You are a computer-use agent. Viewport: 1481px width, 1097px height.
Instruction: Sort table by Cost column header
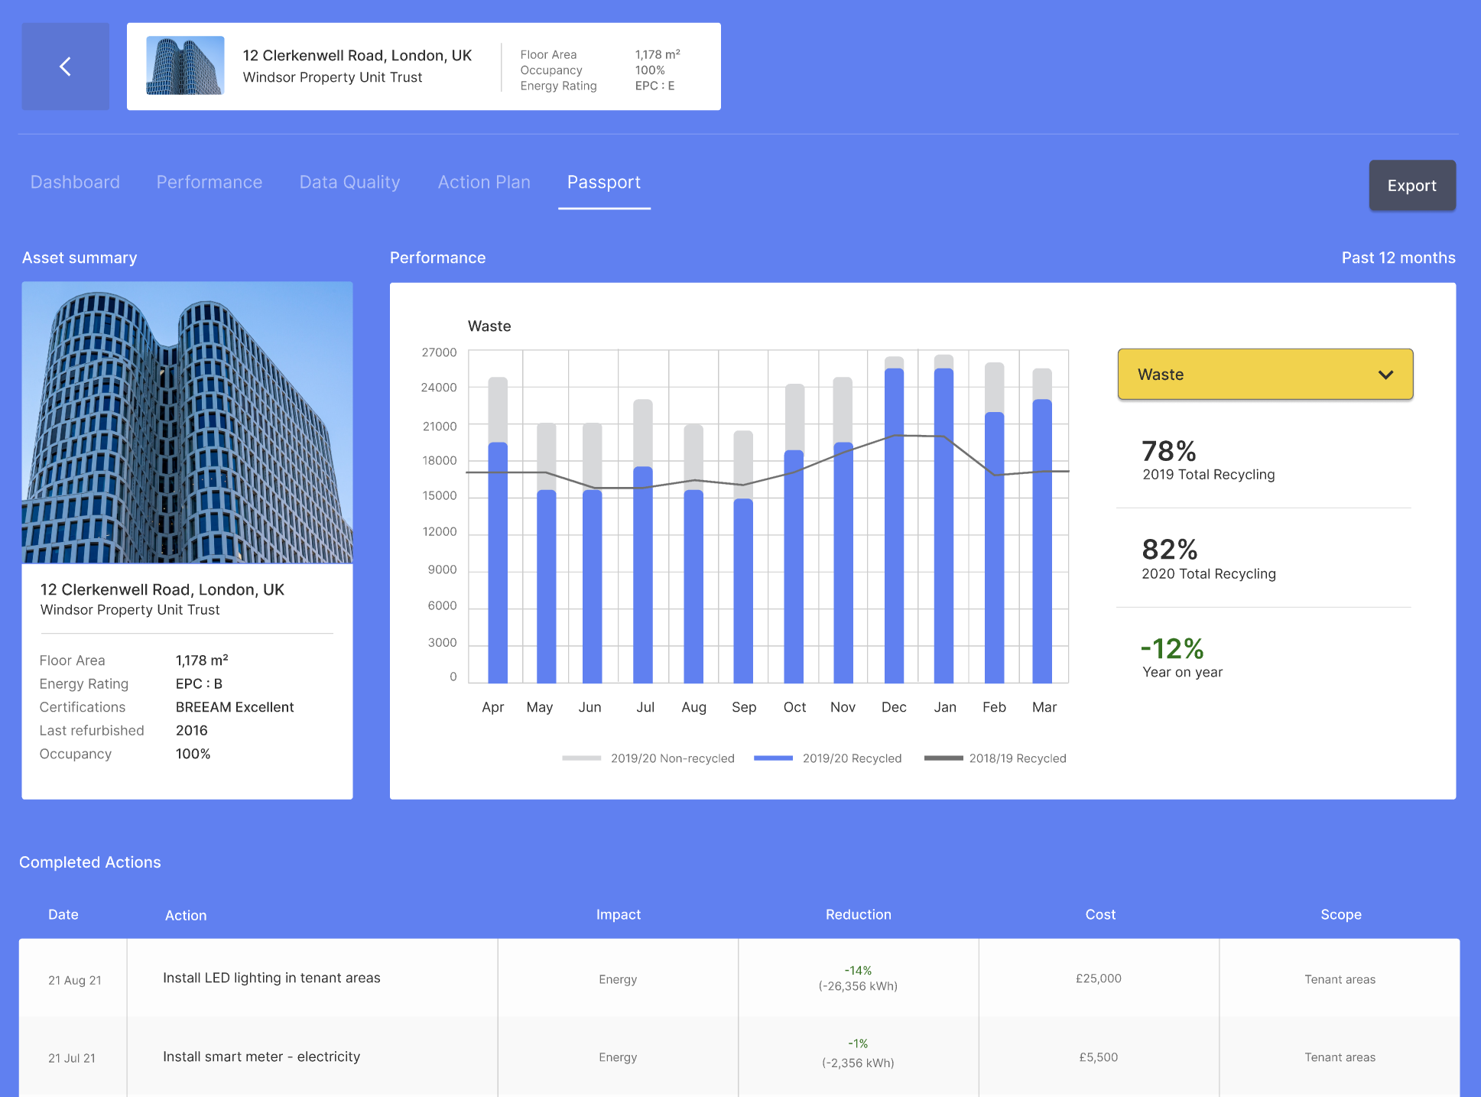click(1099, 914)
